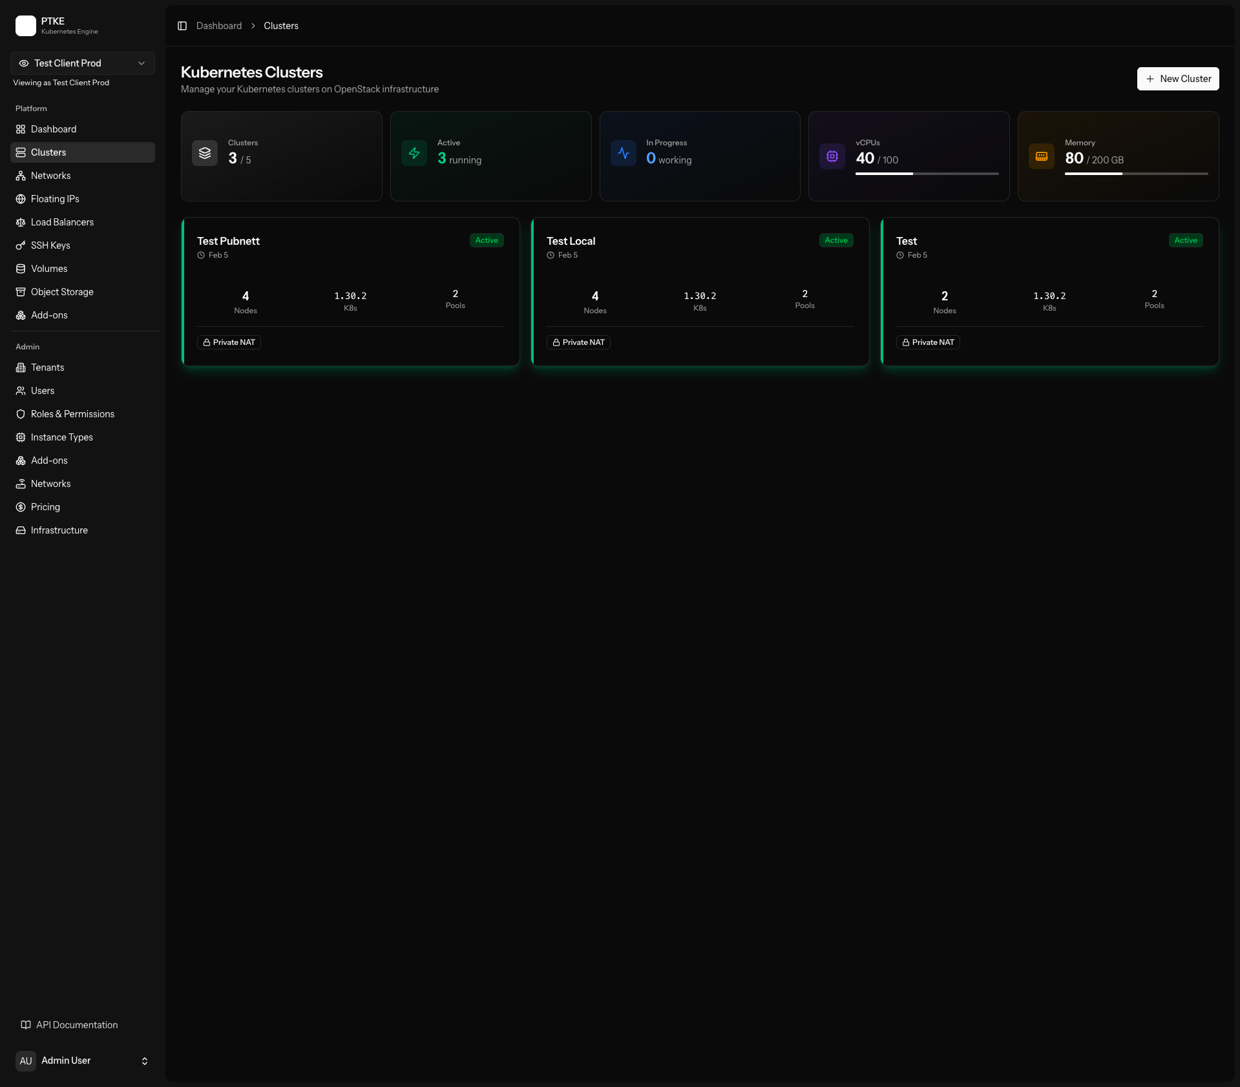This screenshot has width=1240, height=1087.
Task: Select Clusters in the breadcrumb trail
Action: (280, 26)
